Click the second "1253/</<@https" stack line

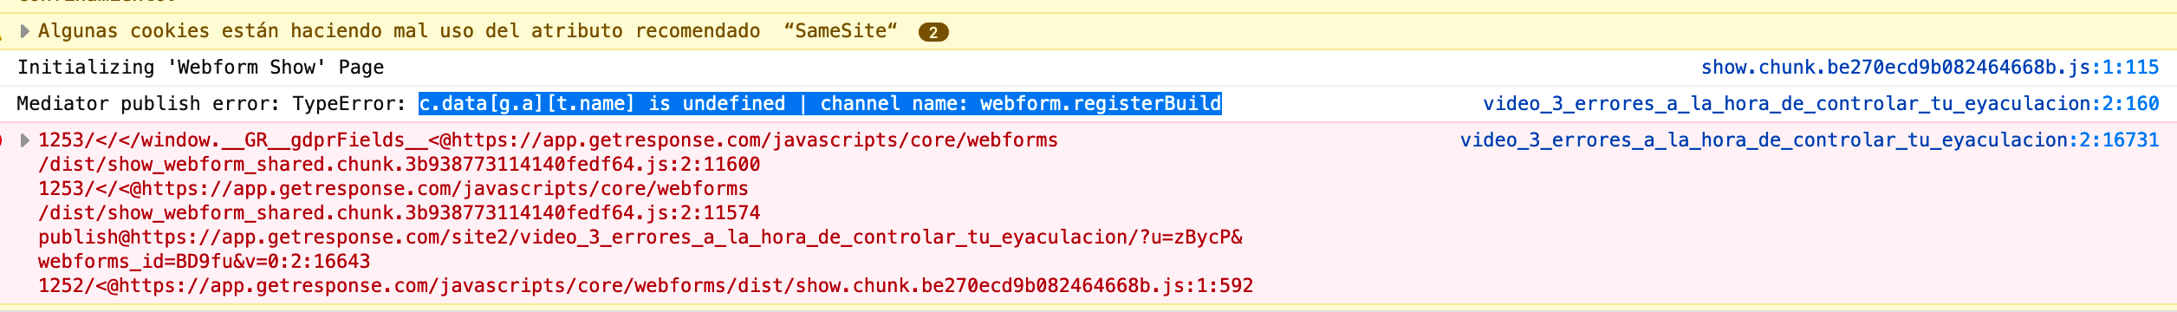tap(393, 189)
